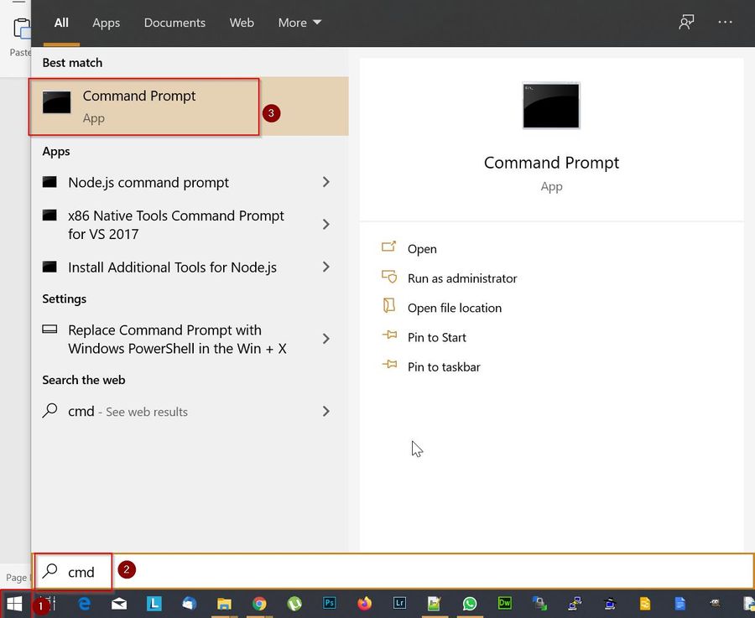Click the magnifier icon in the search box

(49, 571)
